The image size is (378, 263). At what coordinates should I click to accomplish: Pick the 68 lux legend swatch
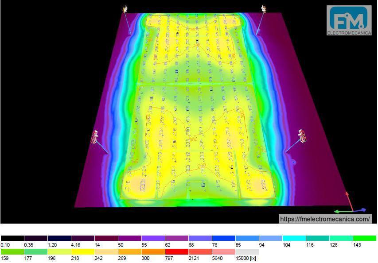tap(200, 238)
